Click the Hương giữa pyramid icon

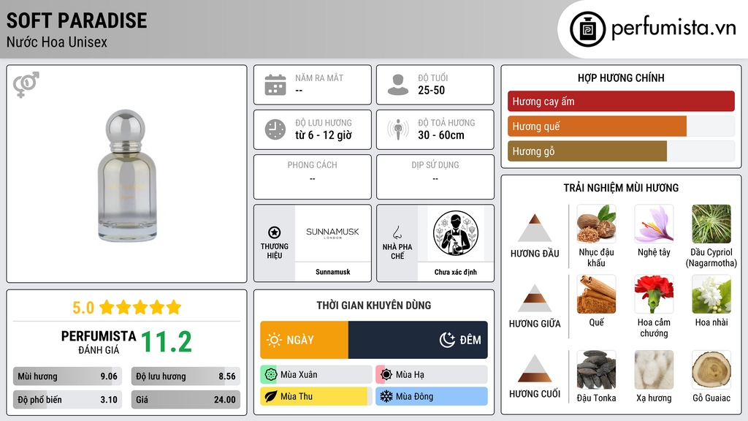pos(535,298)
